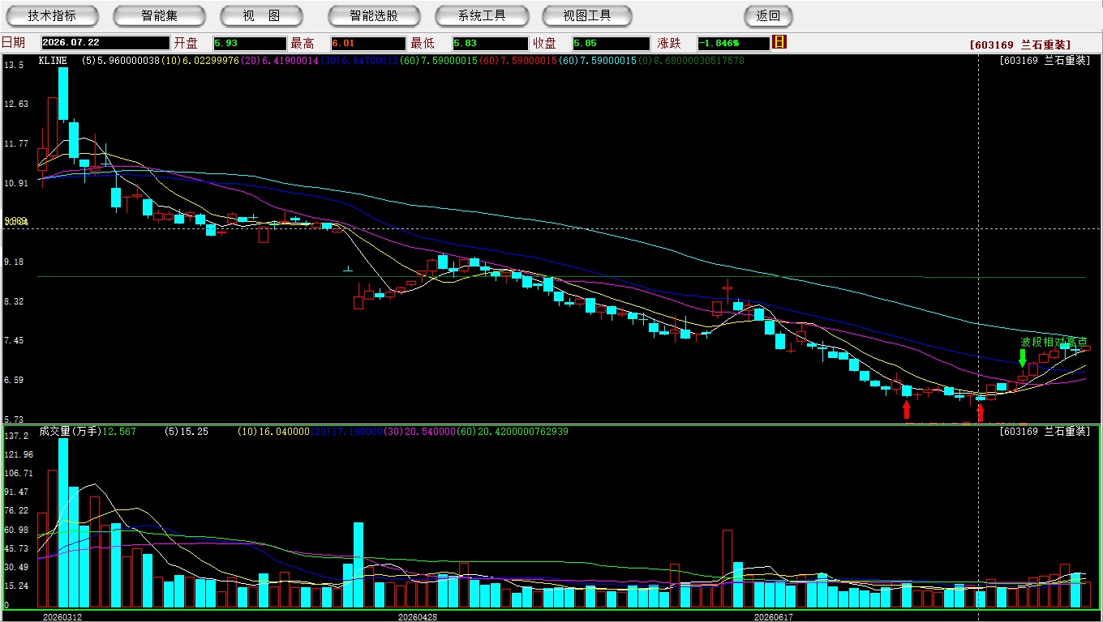Viewport: 1103px width, 622px height.
Task: Click the (5)5.96 moving average value
Action: (x=121, y=61)
